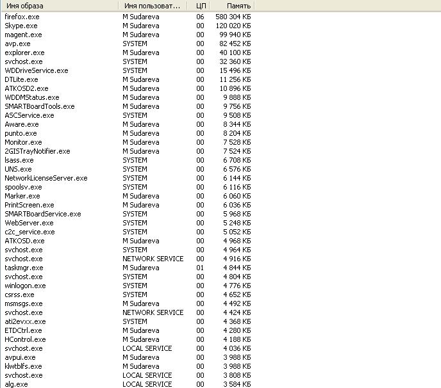Screen dimensions: 441x388
Task: Click the 99 940 КБ memory value
Action: pyautogui.click(x=235, y=35)
